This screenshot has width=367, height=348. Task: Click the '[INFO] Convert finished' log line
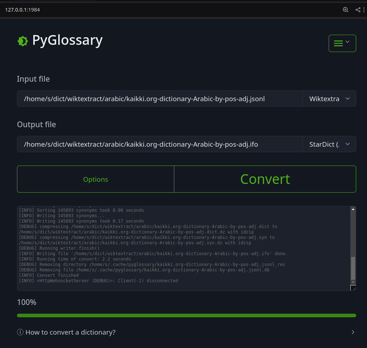[x=49, y=275]
